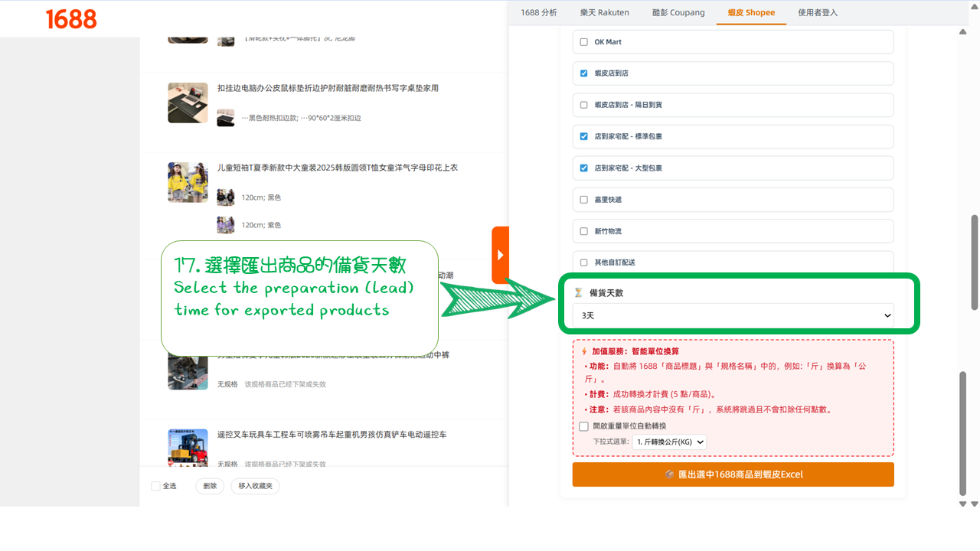Enable the OK Mart shipping option
Image resolution: width=980 pixels, height=551 pixels.
pos(583,41)
